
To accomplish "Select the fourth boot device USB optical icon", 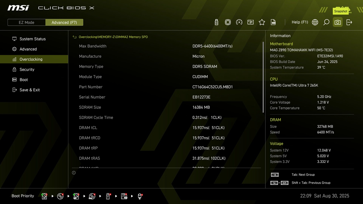I will click(x=92, y=196).
